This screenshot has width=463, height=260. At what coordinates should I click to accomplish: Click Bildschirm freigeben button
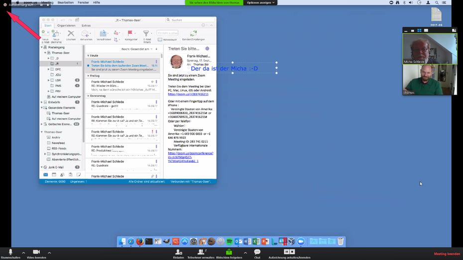pyautogui.click(x=229, y=253)
